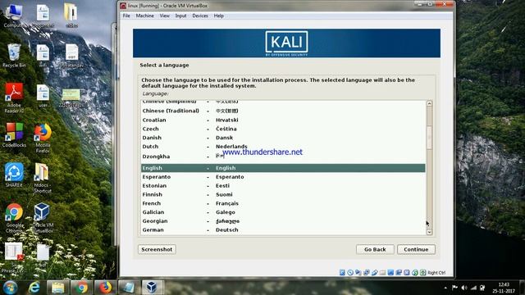Click the Continue button

[416, 249]
